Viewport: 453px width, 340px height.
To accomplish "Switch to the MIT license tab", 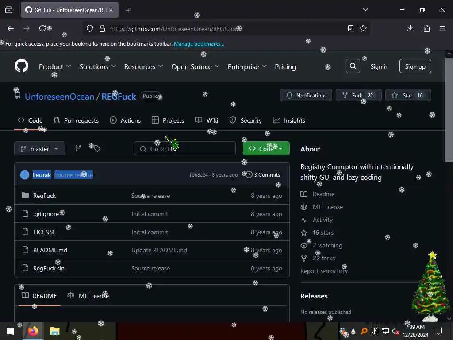I will tap(88, 295).
